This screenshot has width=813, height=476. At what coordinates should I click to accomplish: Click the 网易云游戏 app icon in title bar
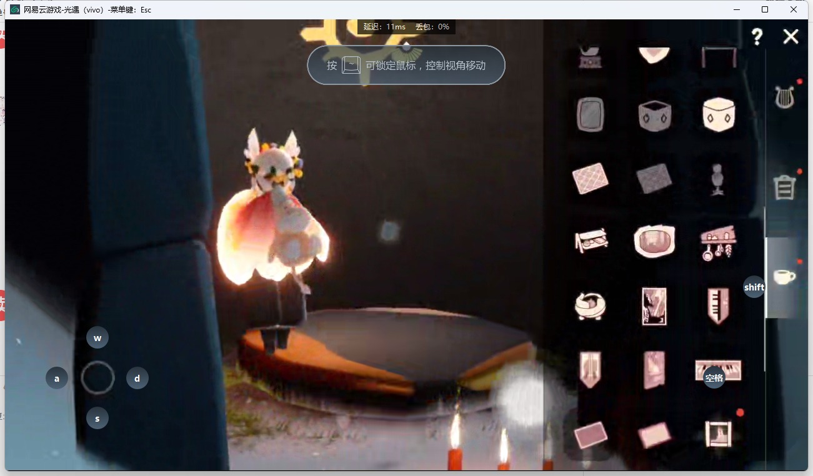pyautogui.click(x=15, y=9)
